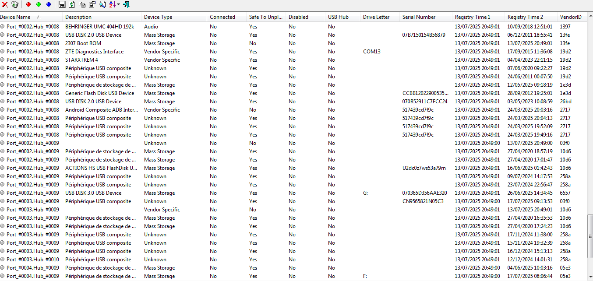Viewport: 593px width, 281px height.
Task: Sort by Connected column header
Action: [227, 17]
